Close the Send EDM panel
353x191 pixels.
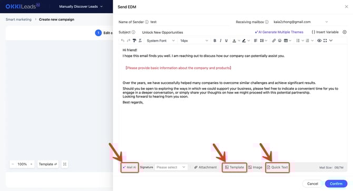[347, 7]
